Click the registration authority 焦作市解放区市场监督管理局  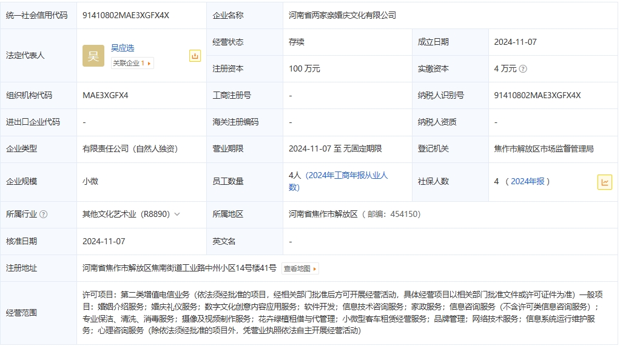(x=544, y=148)
